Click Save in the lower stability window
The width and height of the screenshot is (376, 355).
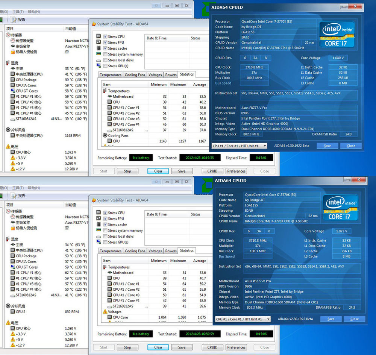coord(182,347)
